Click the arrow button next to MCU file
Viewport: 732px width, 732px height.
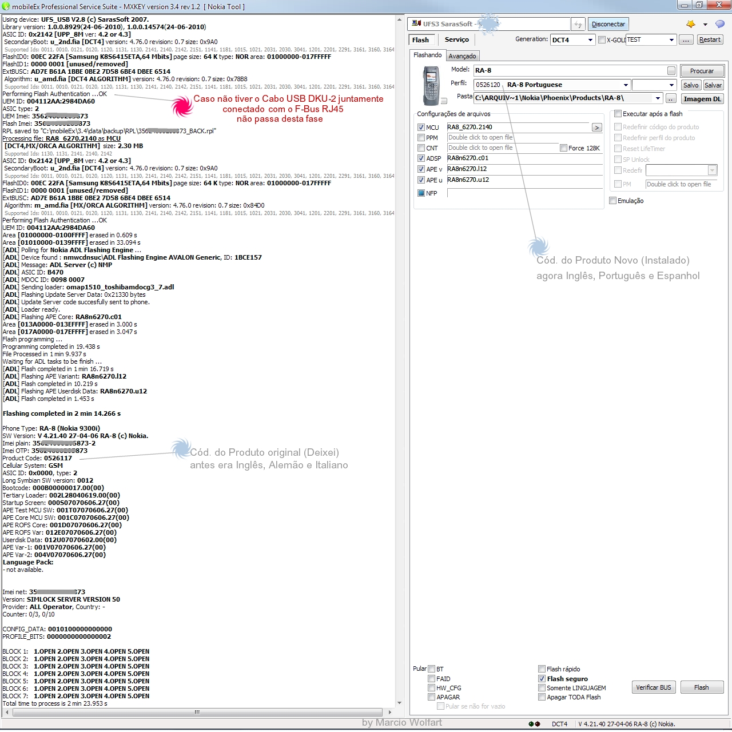(596, 128)
